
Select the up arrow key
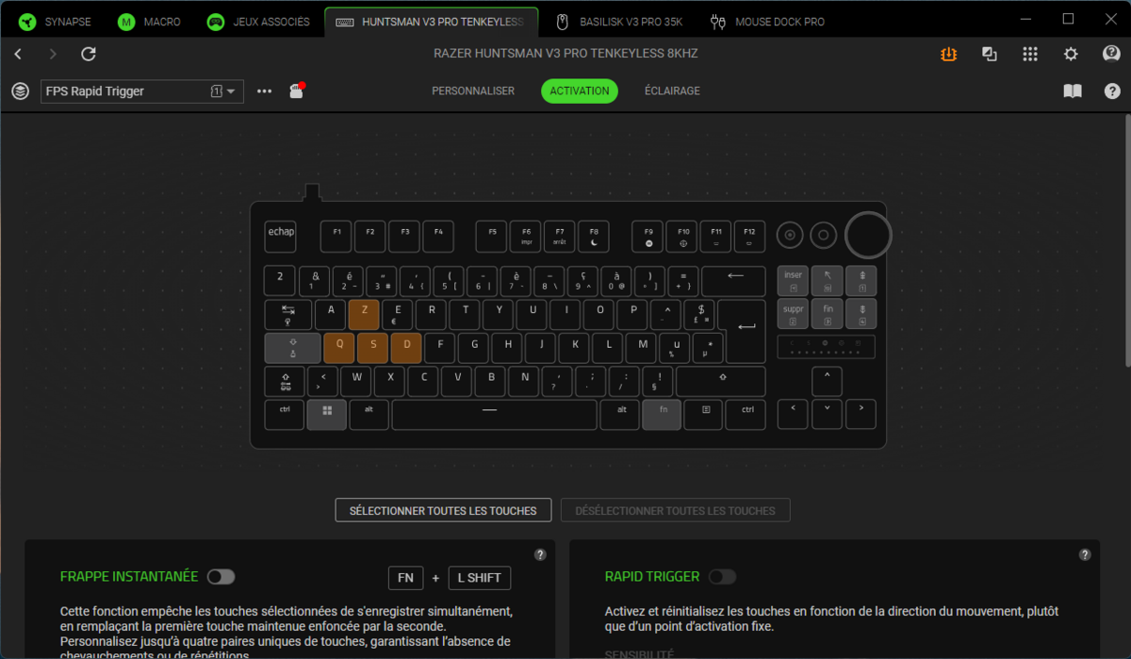(x=827, y=381)
